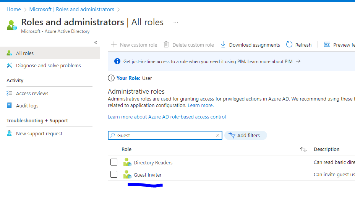Refresh the roles list
The image size is (355, 198).
[299, 45]
